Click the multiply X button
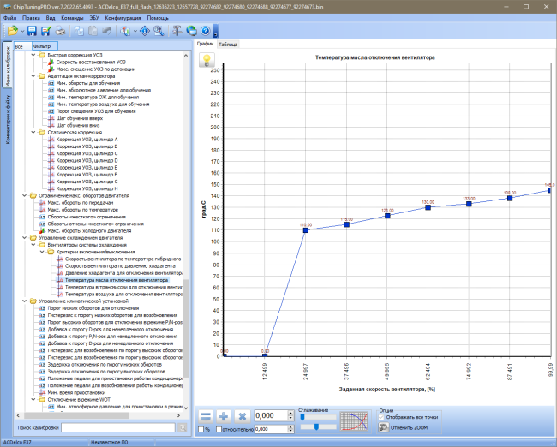The height and width of the screenshot is (447, 557). pyautogui.click(x=243, y=416)
